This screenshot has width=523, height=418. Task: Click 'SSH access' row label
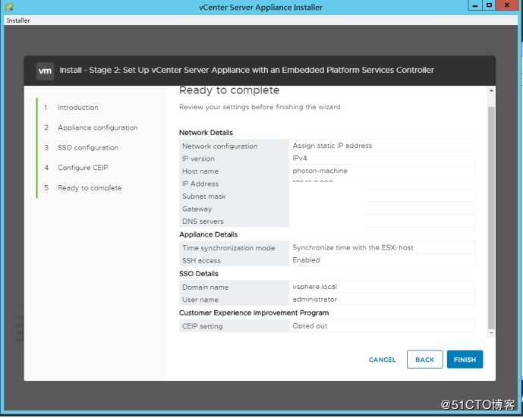201,261
